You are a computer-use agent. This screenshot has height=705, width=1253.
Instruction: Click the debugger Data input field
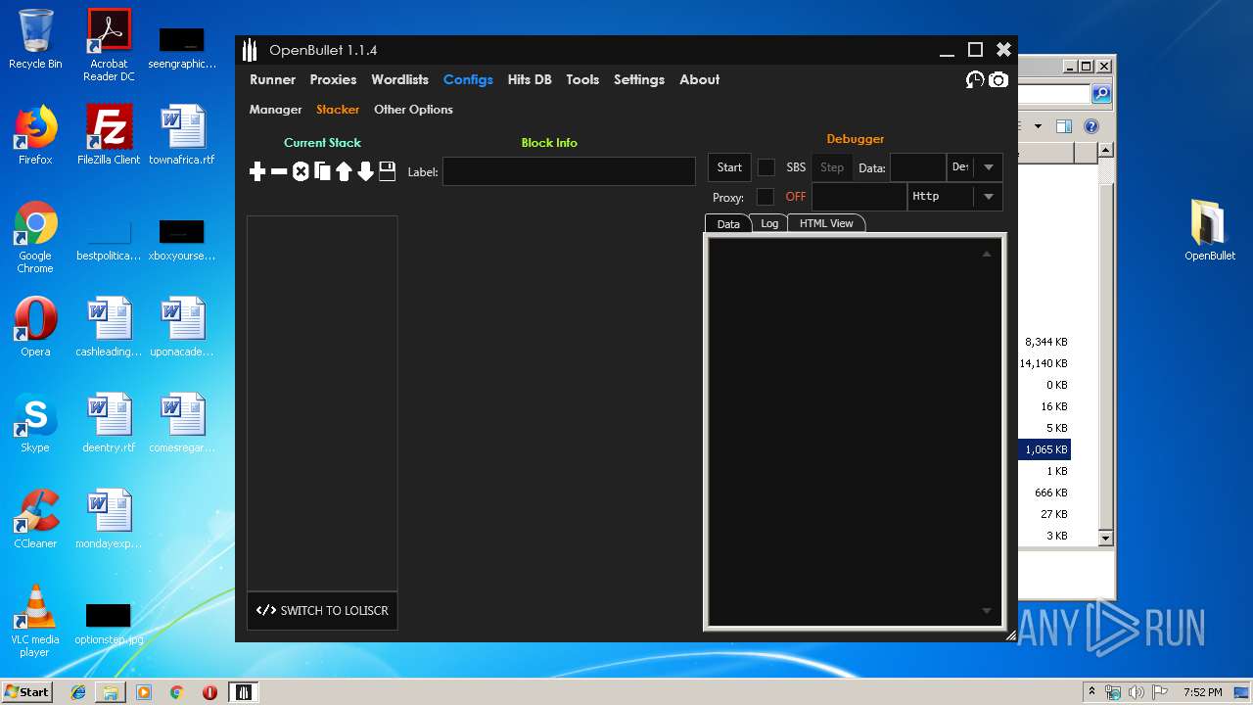[917, 167]
